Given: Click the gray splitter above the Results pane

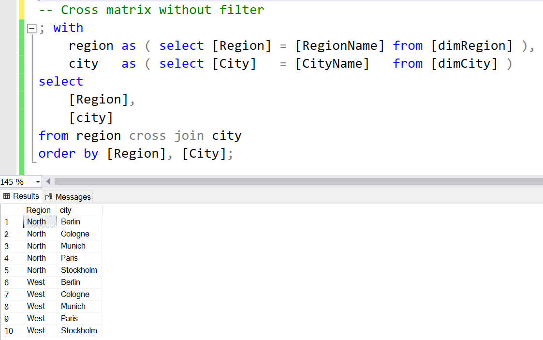Looking at the screenshot, I should click(271, 189).
